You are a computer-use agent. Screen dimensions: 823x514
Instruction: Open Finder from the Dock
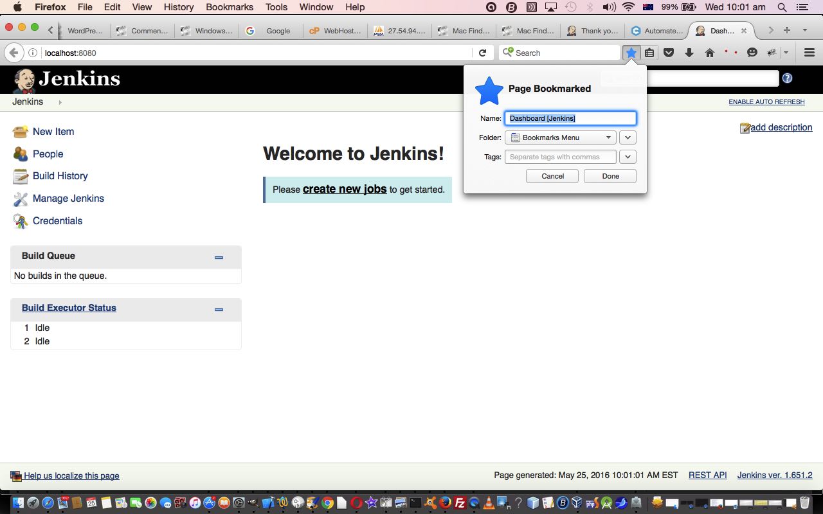[x=18, y=502]
